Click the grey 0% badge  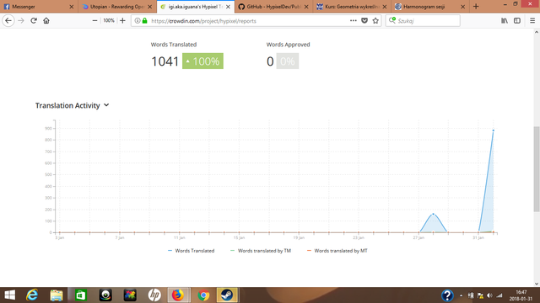tap(288, 61)
